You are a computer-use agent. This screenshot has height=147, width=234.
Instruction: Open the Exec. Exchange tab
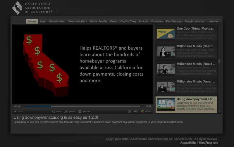[174, 21]
